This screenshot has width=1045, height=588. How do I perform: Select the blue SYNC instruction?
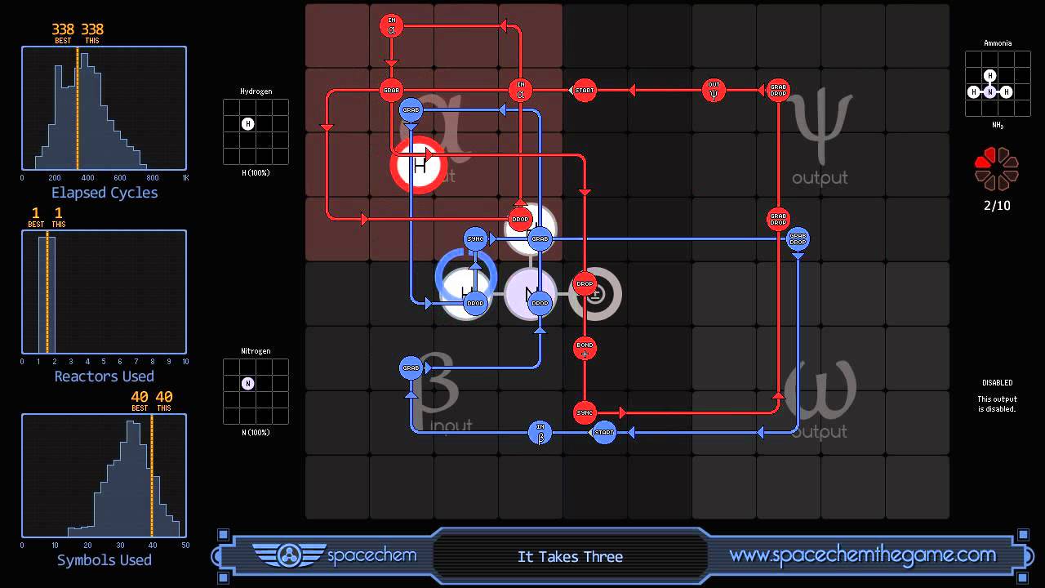click(x=475, y=238)
